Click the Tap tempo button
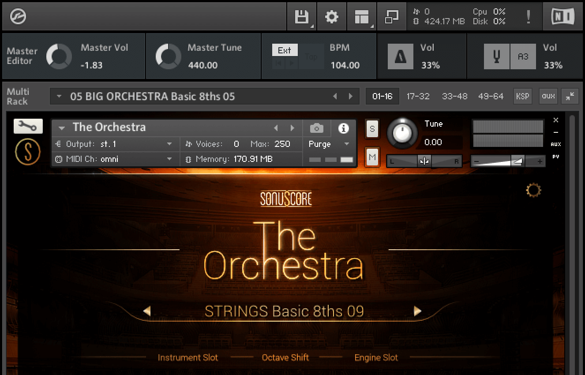 311,56
